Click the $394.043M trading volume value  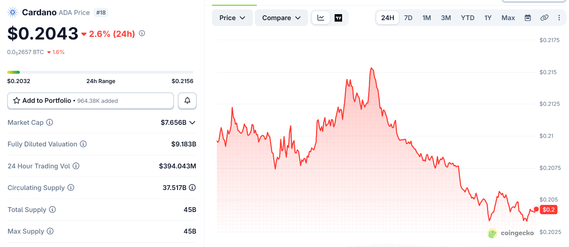coord(177,166)
